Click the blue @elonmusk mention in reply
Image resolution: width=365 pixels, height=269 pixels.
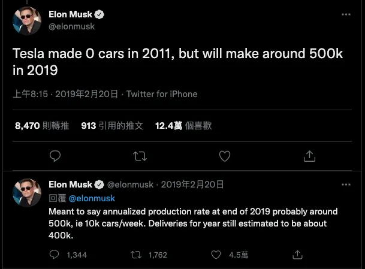tap(92, 198)
